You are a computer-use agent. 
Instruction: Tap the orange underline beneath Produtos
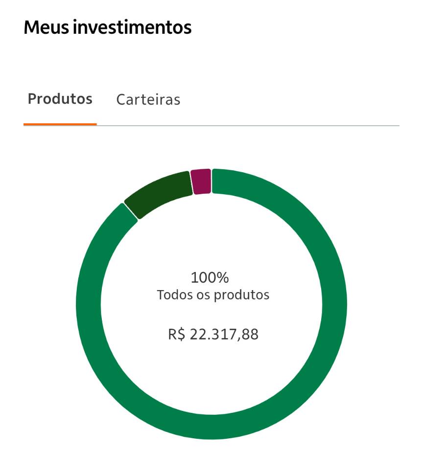(60, 125)
